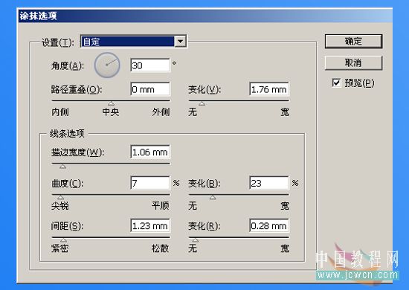
Task: Click the 外侧 label under path overlap
Action: [161, 112]
